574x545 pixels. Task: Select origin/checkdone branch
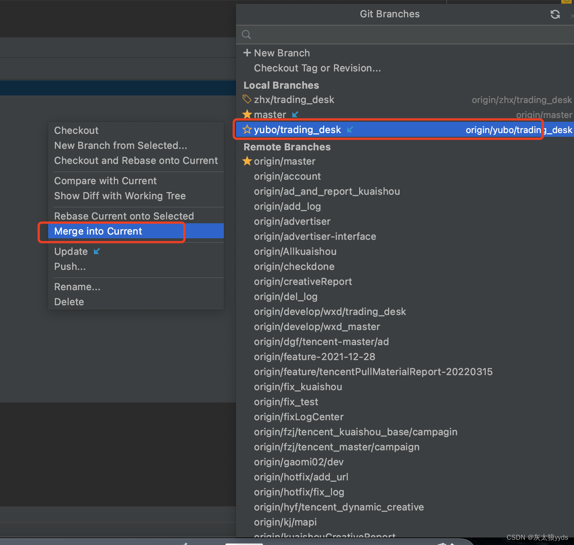pyautogui.click(x=294, y=266)
